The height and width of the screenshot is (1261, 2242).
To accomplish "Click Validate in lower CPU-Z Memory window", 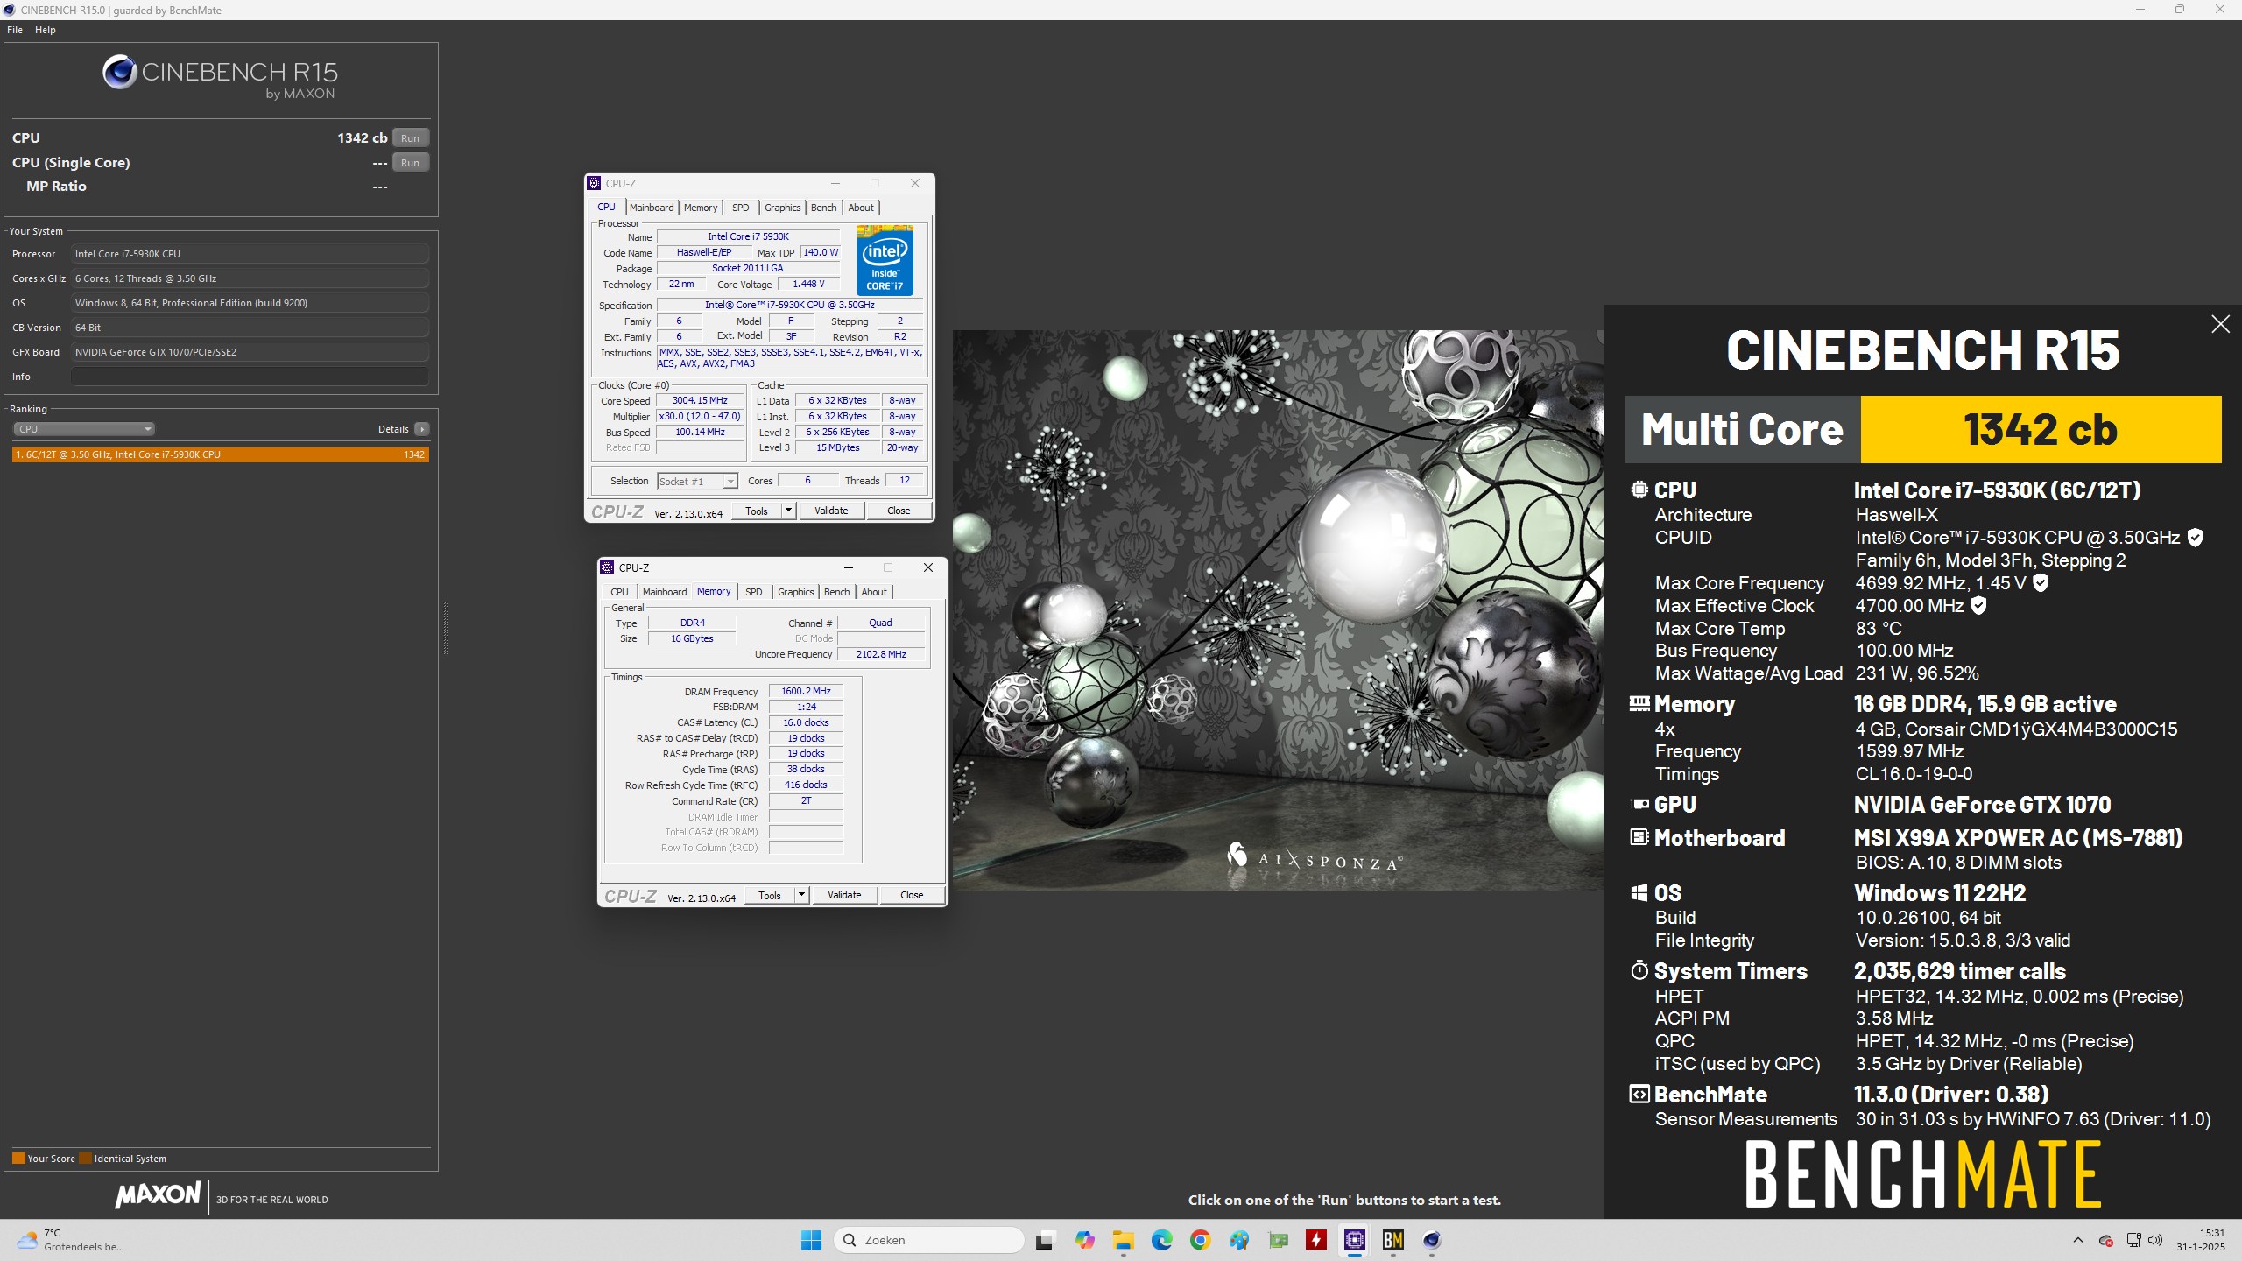I will point(844,895).
